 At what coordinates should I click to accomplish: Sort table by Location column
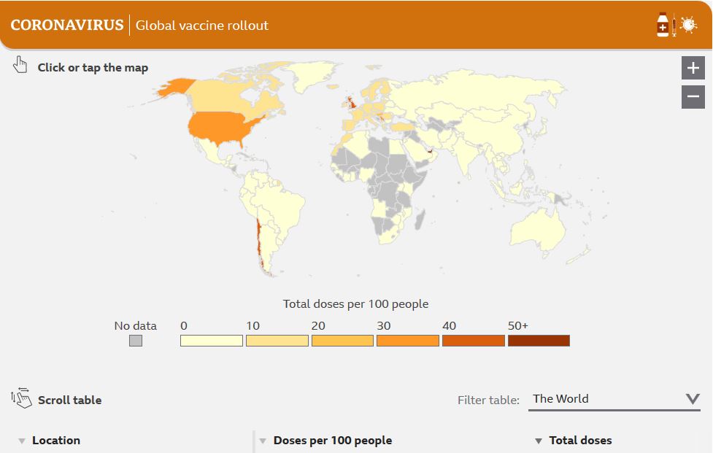pos(55,441)
